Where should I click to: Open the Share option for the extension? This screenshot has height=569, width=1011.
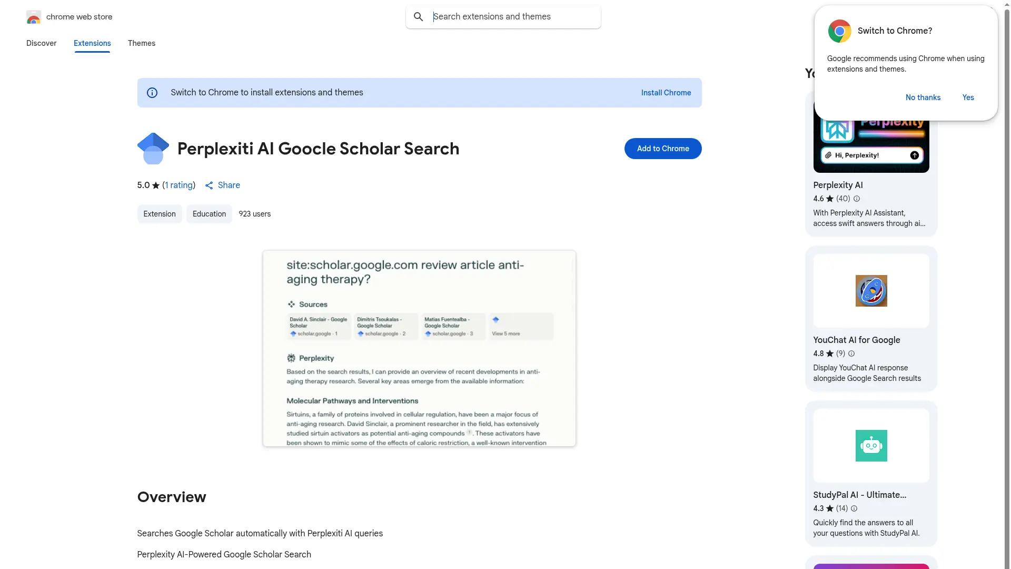222,185
